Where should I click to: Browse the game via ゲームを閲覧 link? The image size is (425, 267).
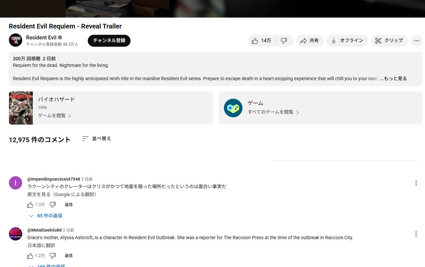(x=52, y=116)
